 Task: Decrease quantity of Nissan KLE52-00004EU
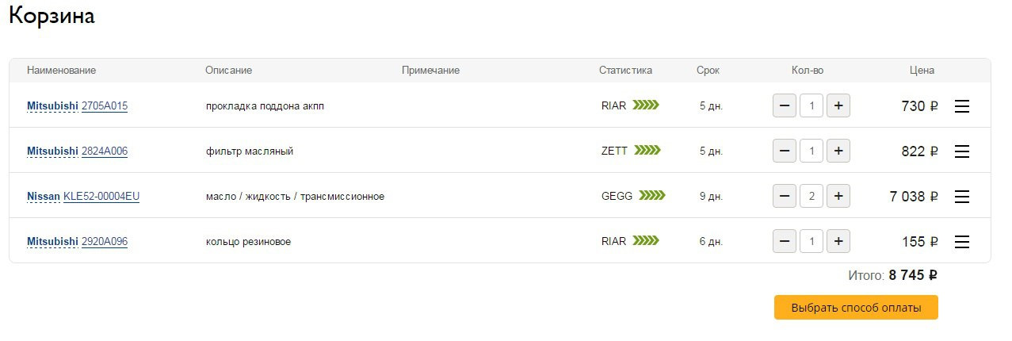[x=785, y=196]
